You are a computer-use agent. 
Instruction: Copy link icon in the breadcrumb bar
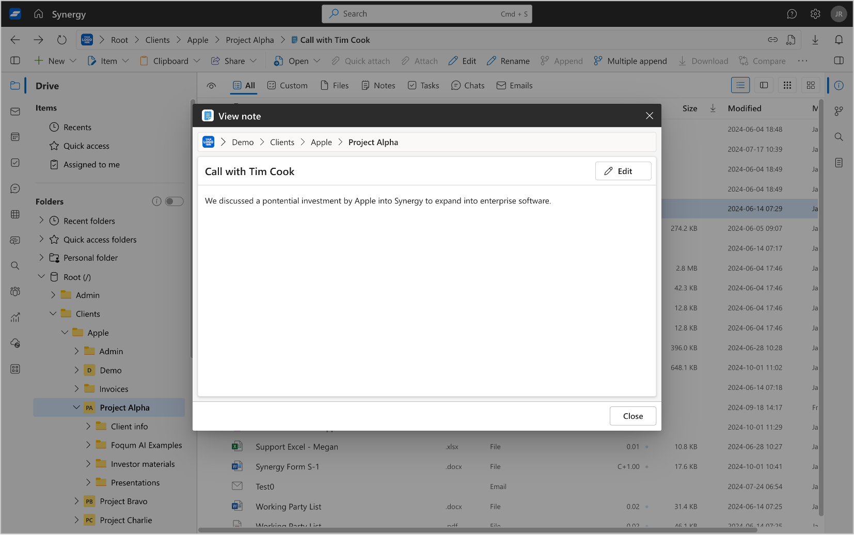[x=772, y=40]
